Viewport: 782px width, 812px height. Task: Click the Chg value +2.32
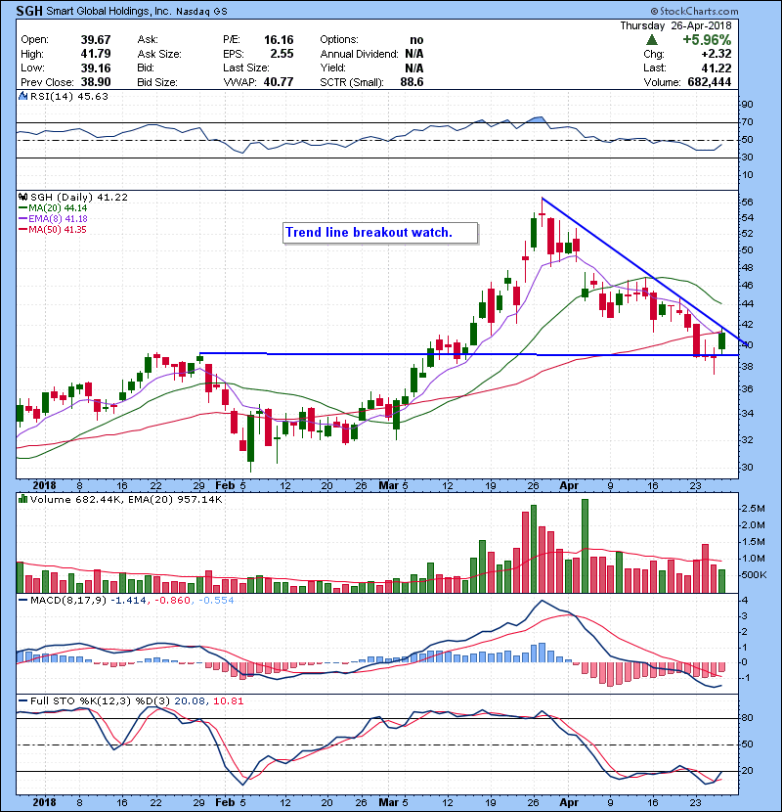click(717, 54)
